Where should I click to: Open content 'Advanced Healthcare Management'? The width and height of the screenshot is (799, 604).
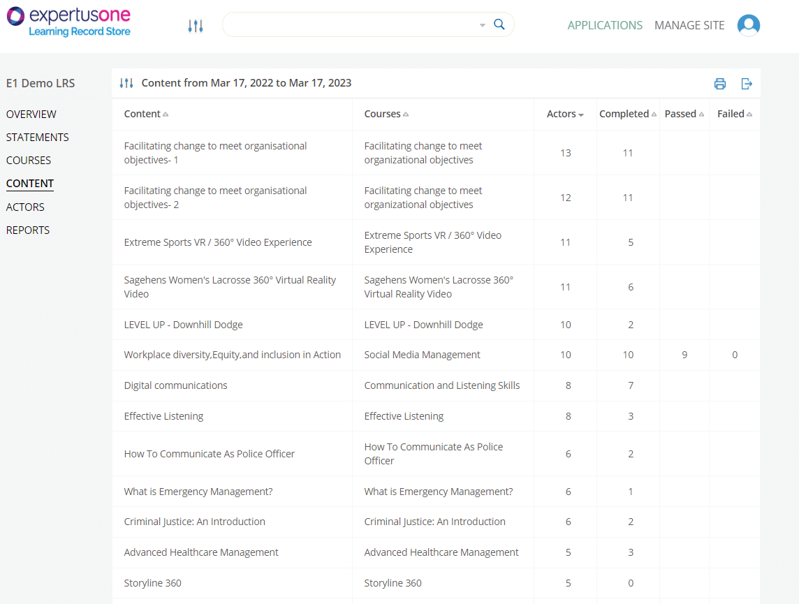pos(200,552)
